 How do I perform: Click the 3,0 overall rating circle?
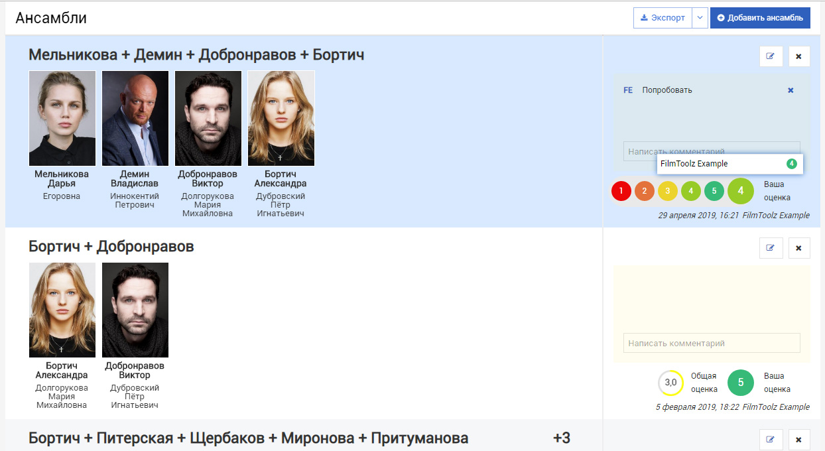670,383
